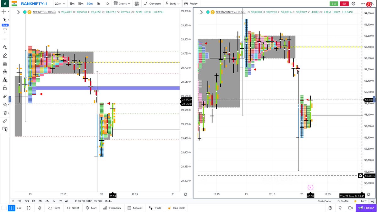The width and height of the screenshot is (377, 212).
Task: Save the chart layout
Action: (x=54, y=208)
